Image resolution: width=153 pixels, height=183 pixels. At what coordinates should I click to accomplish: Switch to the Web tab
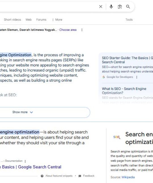coord(29,19)
